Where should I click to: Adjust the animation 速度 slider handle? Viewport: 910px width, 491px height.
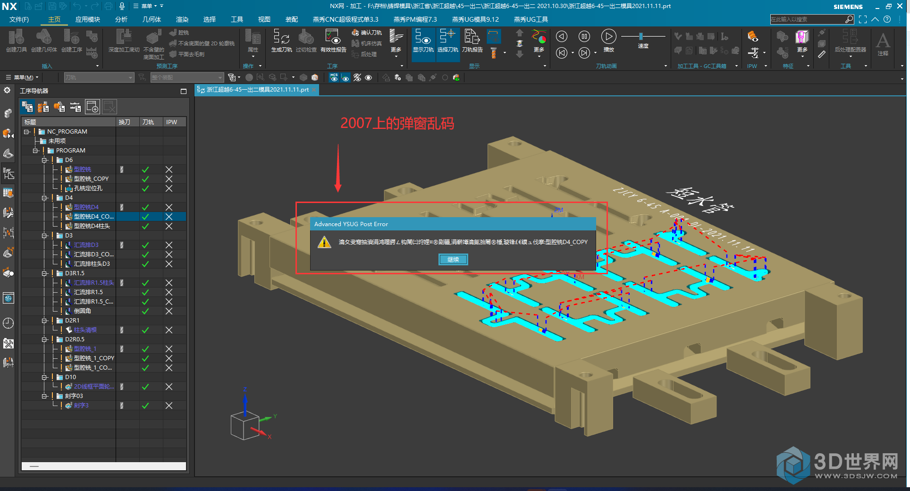point(640,36)
